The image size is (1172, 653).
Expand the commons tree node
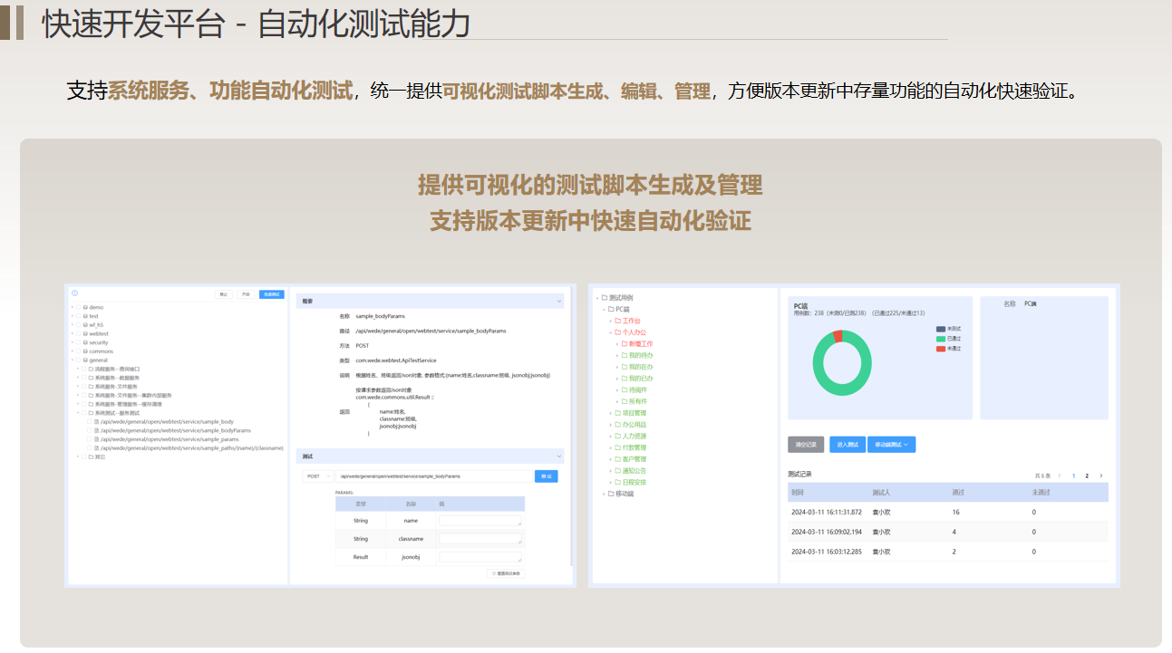pyautogui.click(x=72, y=351)
